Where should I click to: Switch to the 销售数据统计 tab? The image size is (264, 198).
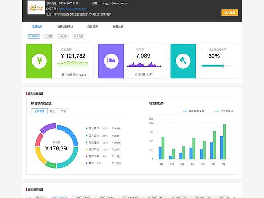(65, 27)
